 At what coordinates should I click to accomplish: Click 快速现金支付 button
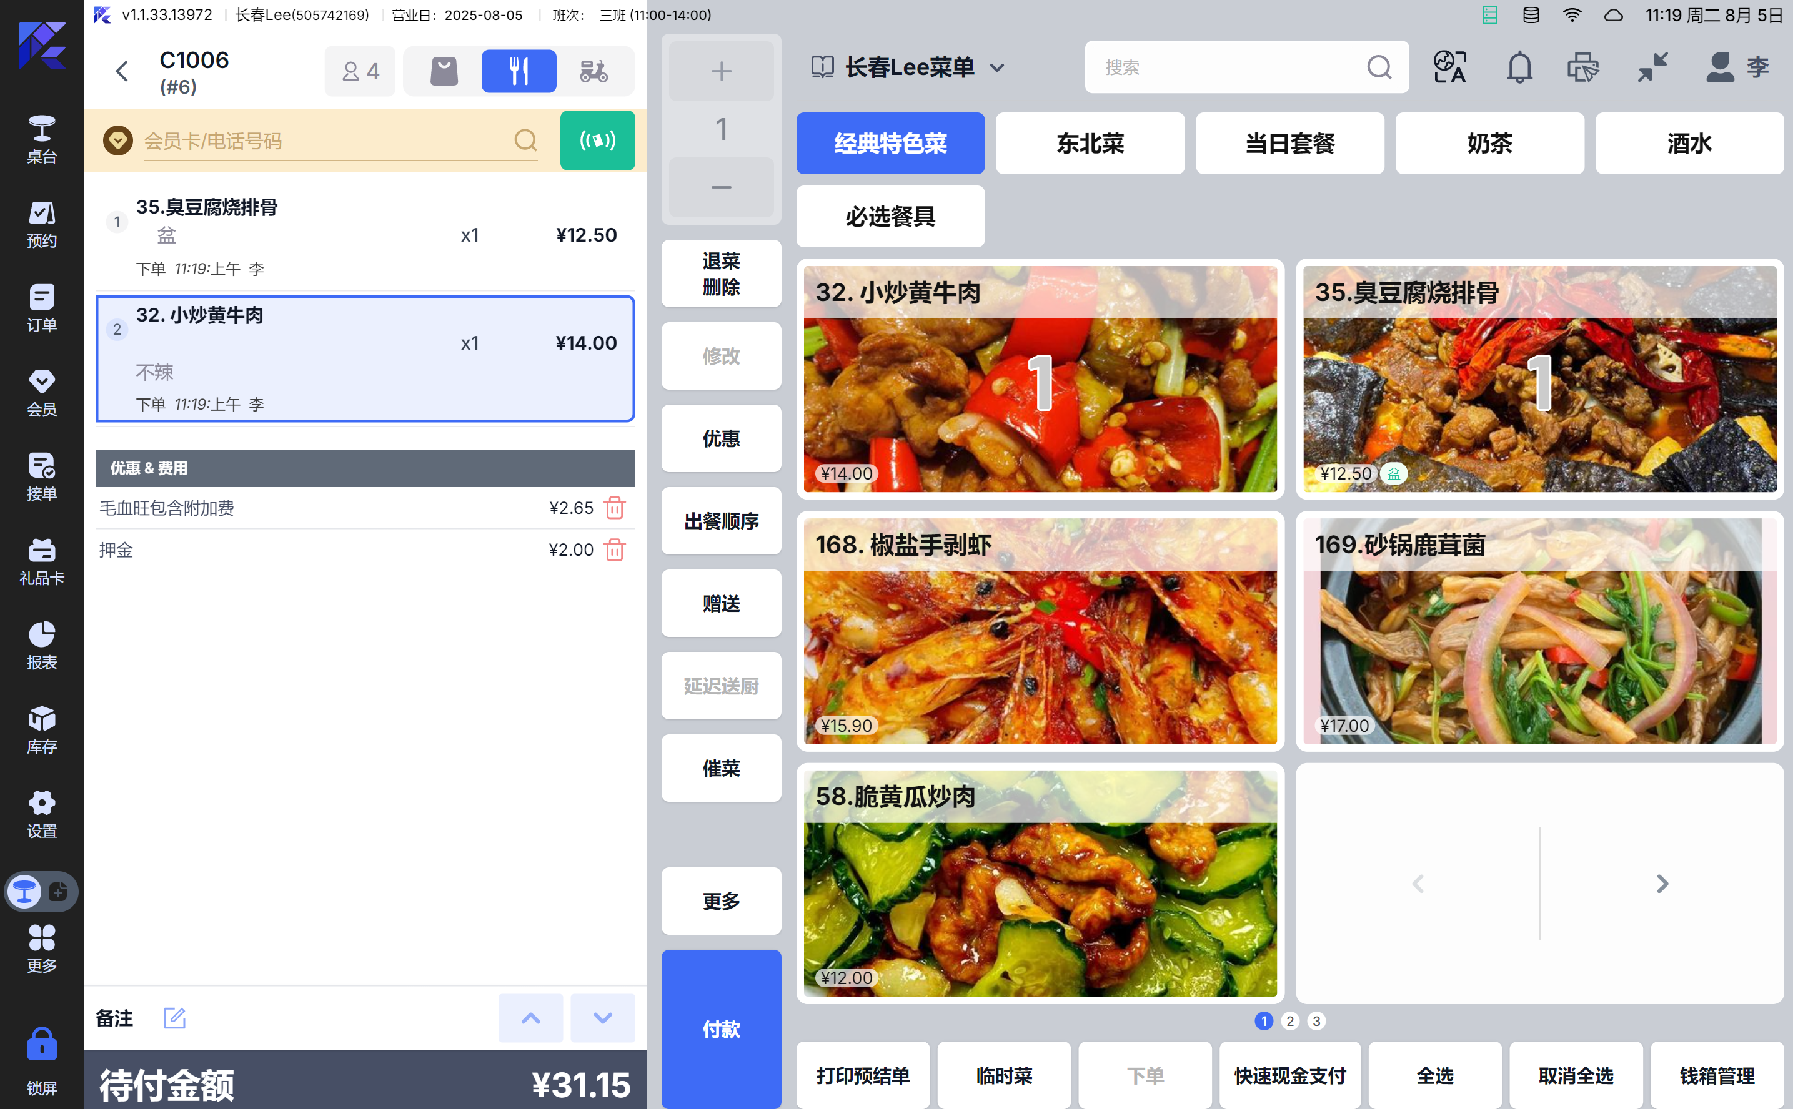[1289, 1075]
